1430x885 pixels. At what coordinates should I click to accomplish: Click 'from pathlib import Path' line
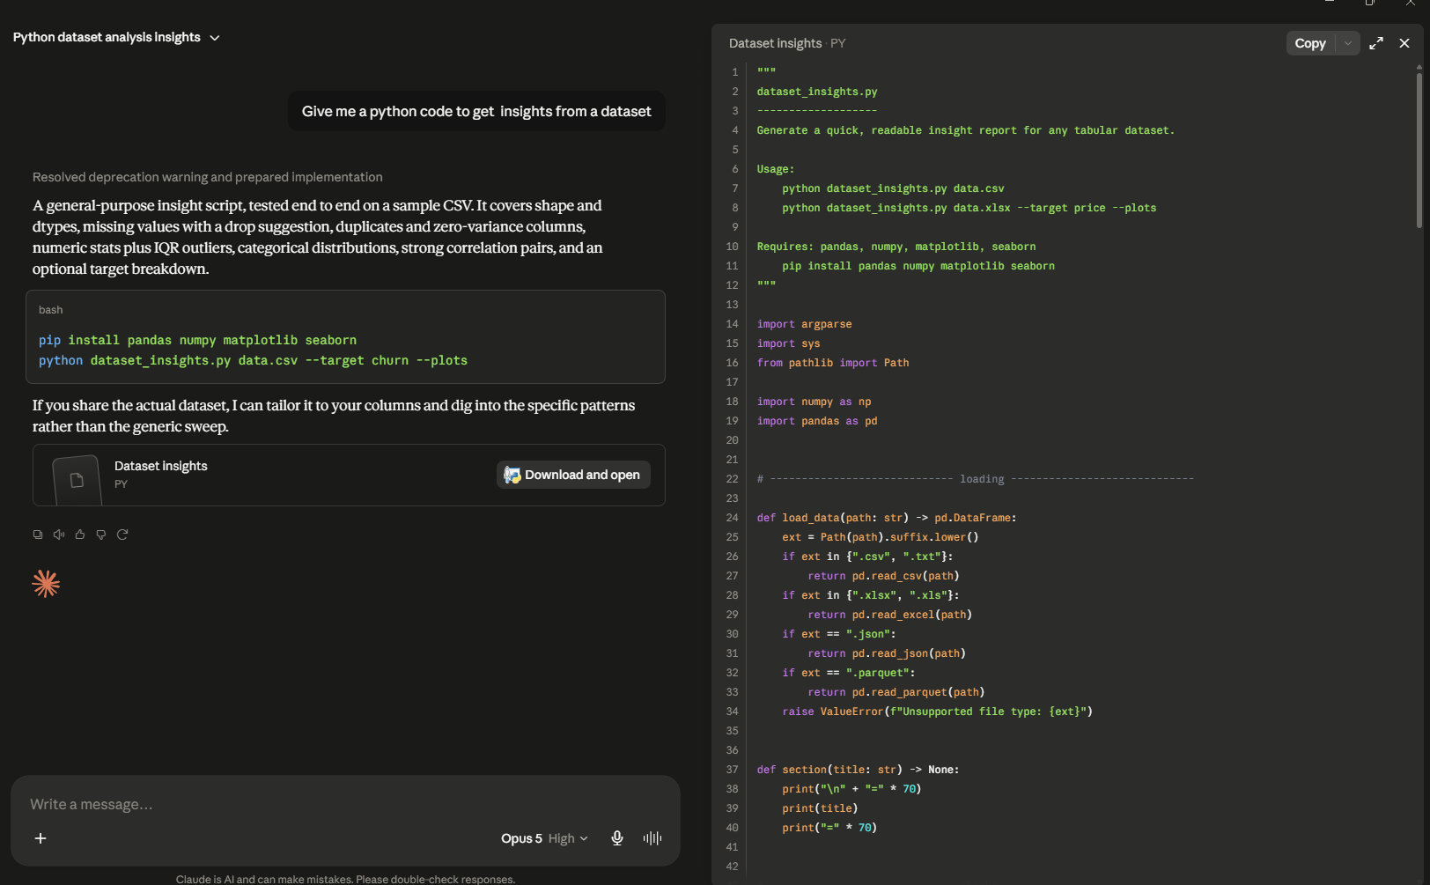(x=833, y=363)
